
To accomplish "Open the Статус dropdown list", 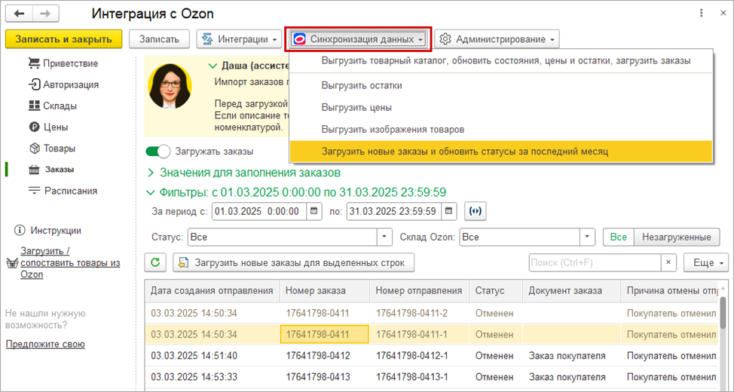I will [x=385, y=237].
